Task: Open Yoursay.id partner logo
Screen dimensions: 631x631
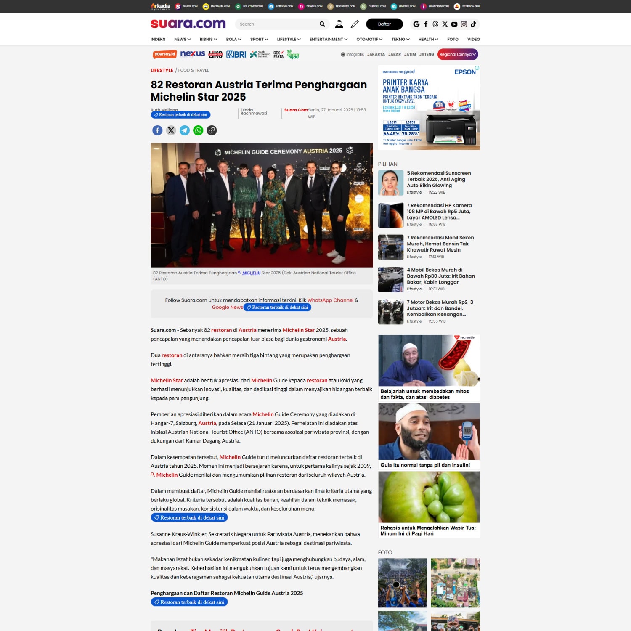Action: (164, 54)
